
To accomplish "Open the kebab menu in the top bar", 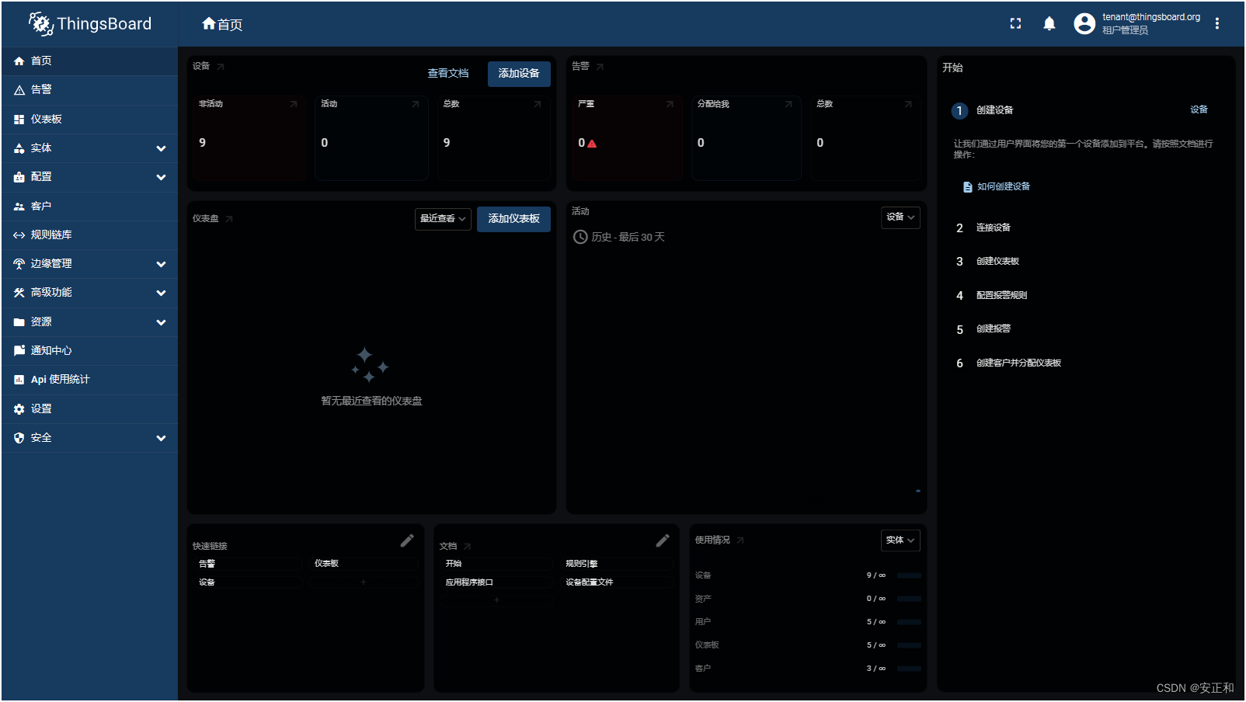I will pyautogui.click(x=1217, y=23).
